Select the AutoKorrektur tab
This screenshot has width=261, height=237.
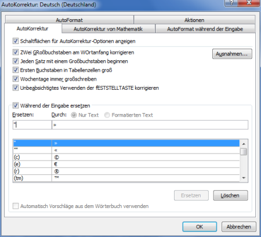[32, 28]
